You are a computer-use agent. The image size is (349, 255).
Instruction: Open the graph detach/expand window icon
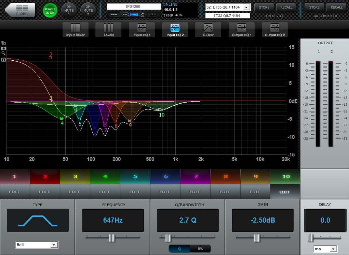point(3,43)
